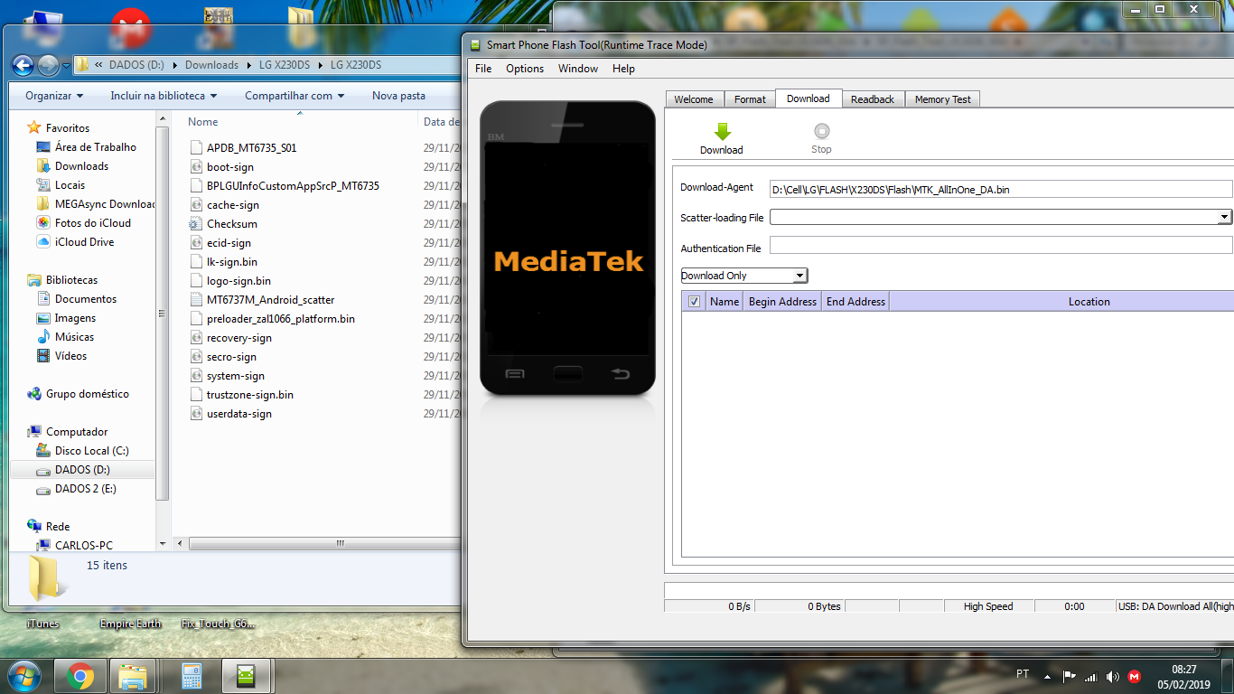The width and height of the screenshot is (1234, 694).
Task: Select DADOS 2 (E:) drive
Action: point(85,489)
